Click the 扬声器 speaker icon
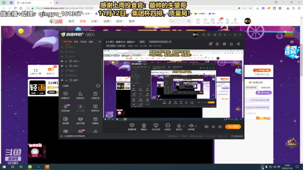The width and height of the screenshot is (303, 170). click(x=191, y=126)
